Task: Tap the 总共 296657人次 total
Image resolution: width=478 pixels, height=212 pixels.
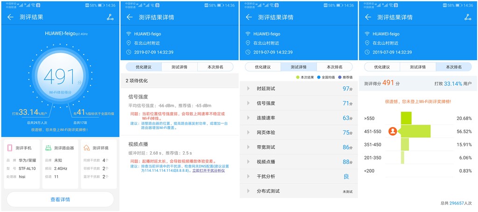Action: point(456,203)
